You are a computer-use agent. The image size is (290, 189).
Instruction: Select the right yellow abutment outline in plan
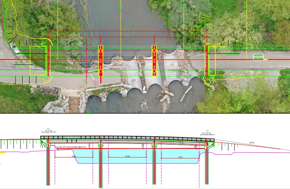point(211,61)
